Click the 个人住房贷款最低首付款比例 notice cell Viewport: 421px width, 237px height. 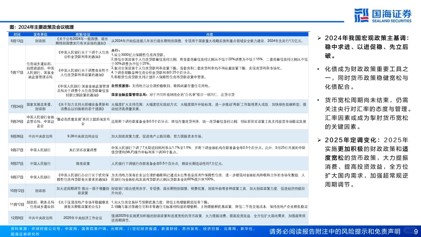(x=83, y=91)
